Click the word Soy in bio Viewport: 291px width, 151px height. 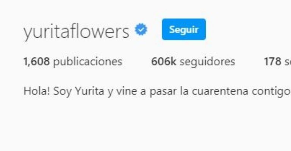coord(63,91)
